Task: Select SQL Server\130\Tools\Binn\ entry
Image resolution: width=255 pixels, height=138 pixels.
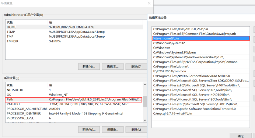Action: pos(201,99)
